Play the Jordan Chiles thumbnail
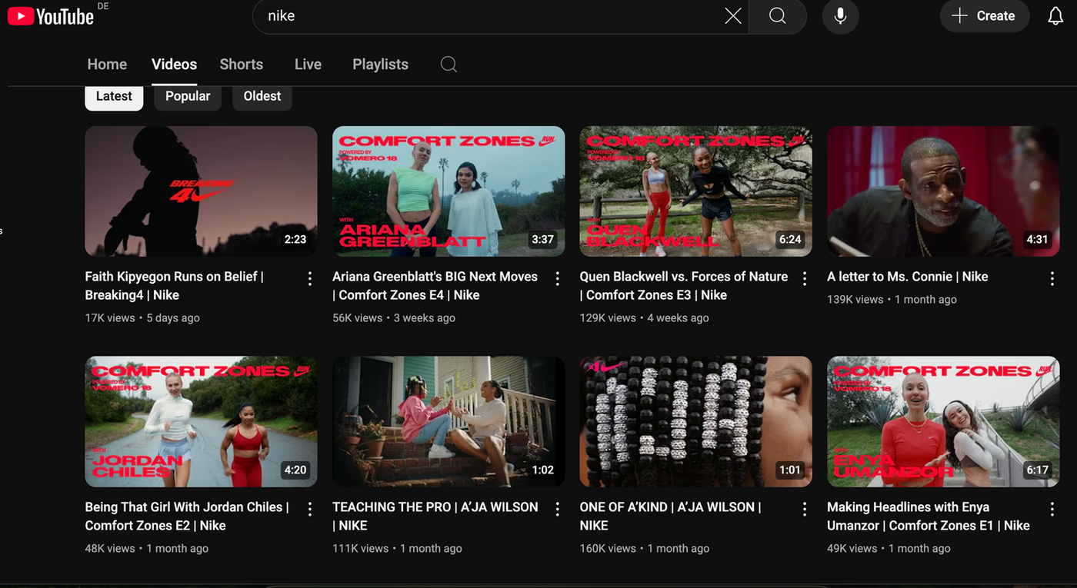 201,422
